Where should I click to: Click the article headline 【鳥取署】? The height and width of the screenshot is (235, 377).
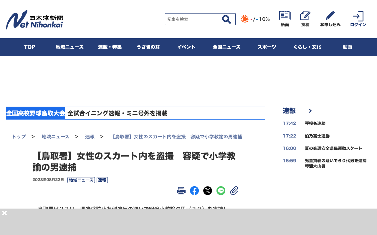[134, 162]
